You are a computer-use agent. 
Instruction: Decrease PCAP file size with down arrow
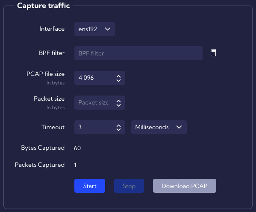click(118, 80)
